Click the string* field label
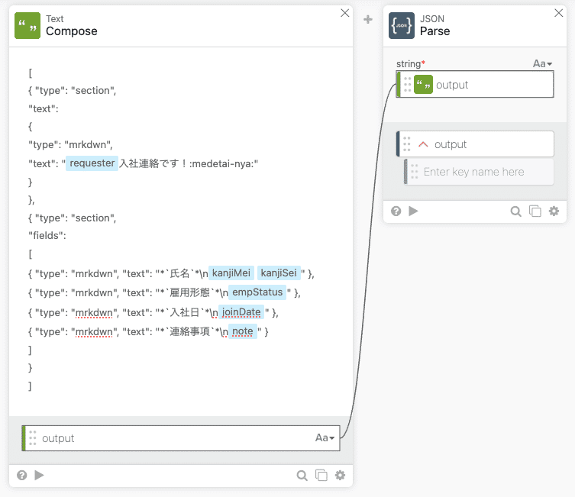The image size is (575, 497). click(411, 64)
